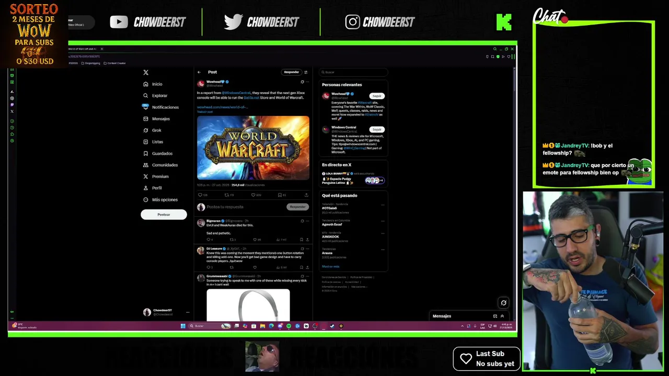This screenshot has width=669, height=376.
Task: Follow the @WindowsCentral mention link
Action: [x=236, y=93]
